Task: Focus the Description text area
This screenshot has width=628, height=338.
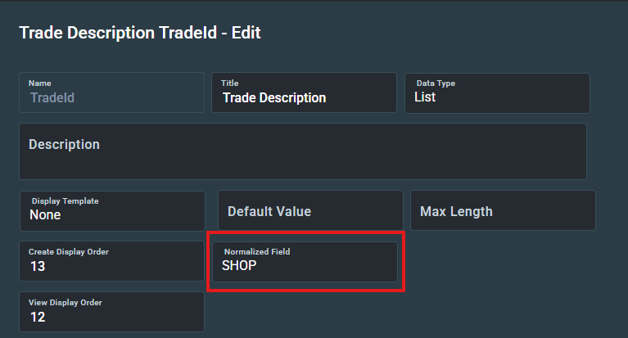Action: click(x=303, y=151)
